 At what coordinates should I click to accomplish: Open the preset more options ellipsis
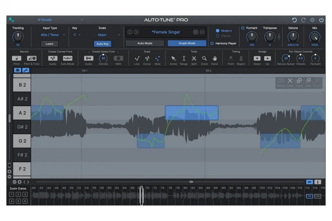click(202, 32)
